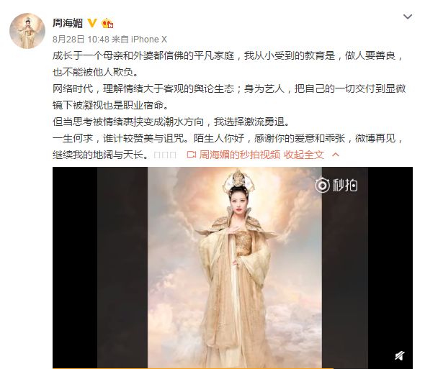Open the 8月28日 10:48 timestamp link
This screenshot has width=425, height=369.
click(81, 40)
